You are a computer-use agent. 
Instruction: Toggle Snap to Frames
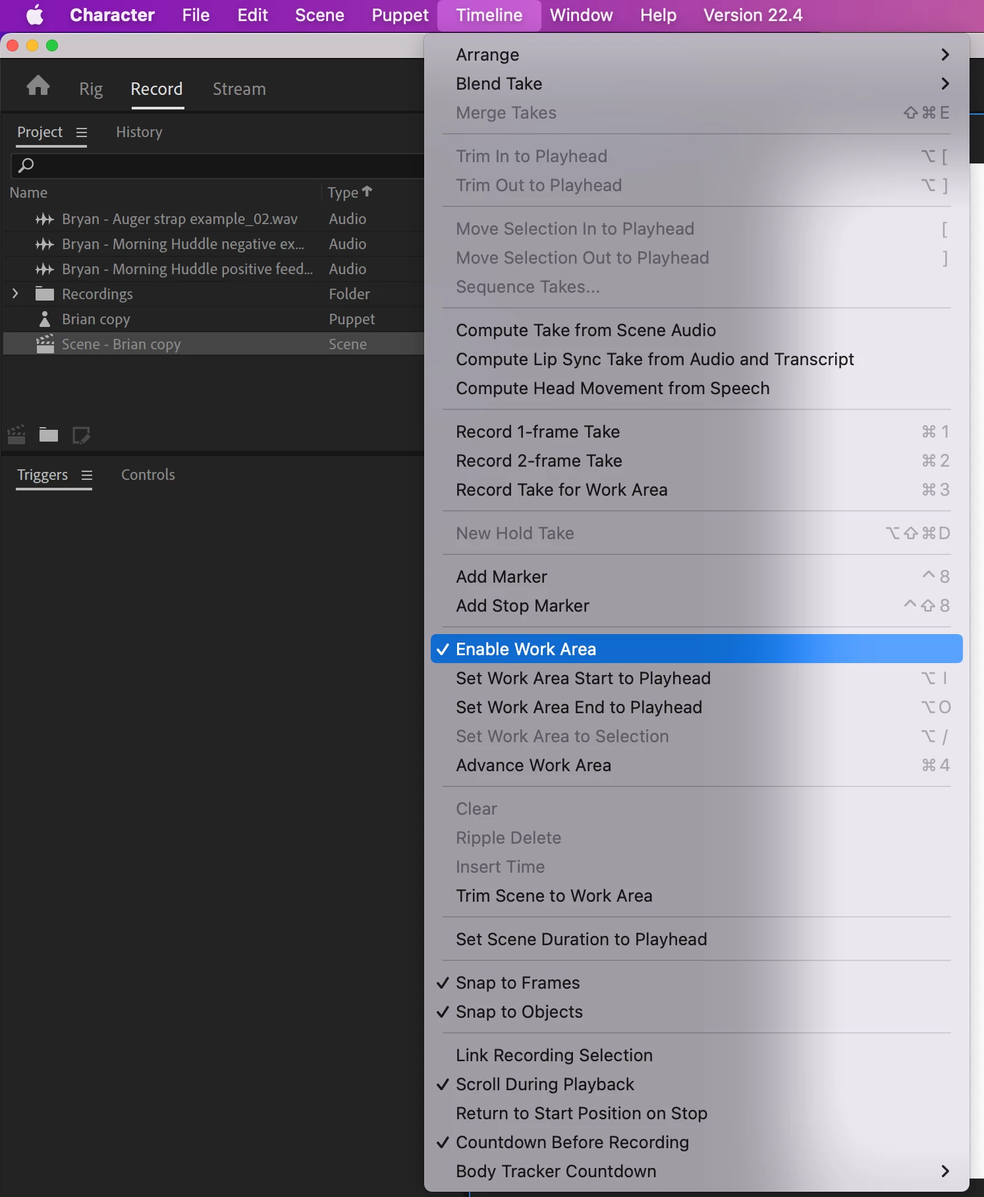pos(696,982)
